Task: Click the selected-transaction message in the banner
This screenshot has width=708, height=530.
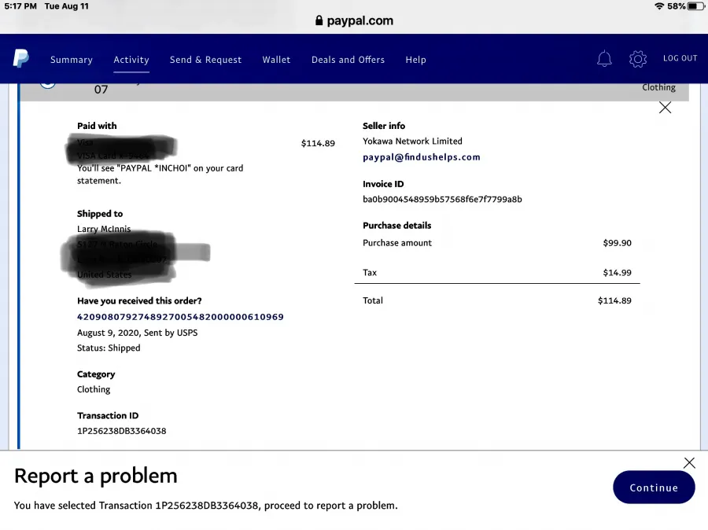Action: [206, 506]
